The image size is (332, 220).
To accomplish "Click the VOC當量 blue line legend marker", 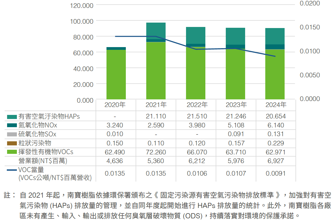I will click(12, 170).
